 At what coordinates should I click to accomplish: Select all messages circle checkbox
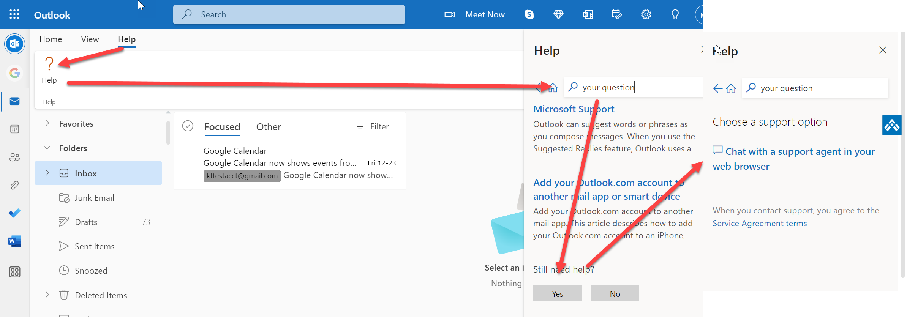pyautogui.click(x=188, y=126)
